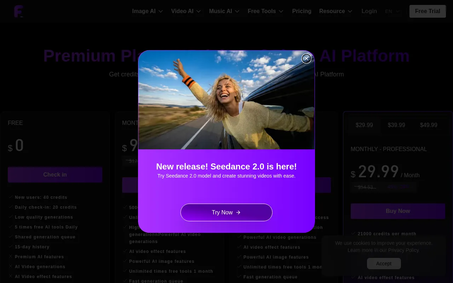This screenshot has width=453, height=283.
Task: Click the Free Trial button
Action: pos(428,11)
